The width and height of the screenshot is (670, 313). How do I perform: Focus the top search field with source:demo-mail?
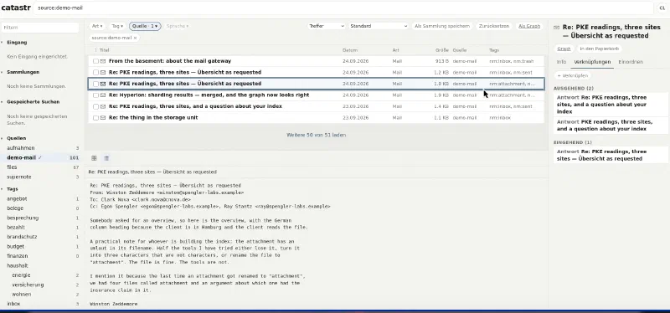point(343,8)
